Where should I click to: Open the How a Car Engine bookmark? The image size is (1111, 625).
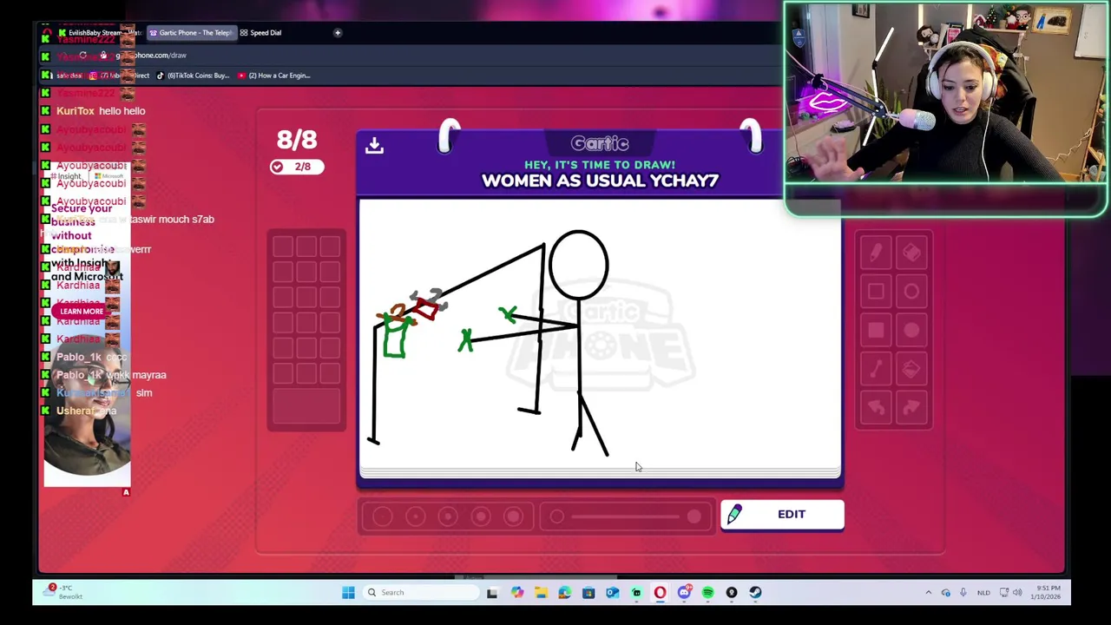273,76
